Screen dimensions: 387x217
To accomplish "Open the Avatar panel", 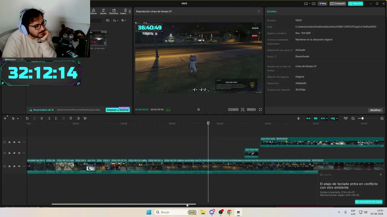I will 123,11.
